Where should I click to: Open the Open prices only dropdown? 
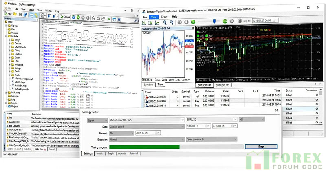[x=234, y=139]
